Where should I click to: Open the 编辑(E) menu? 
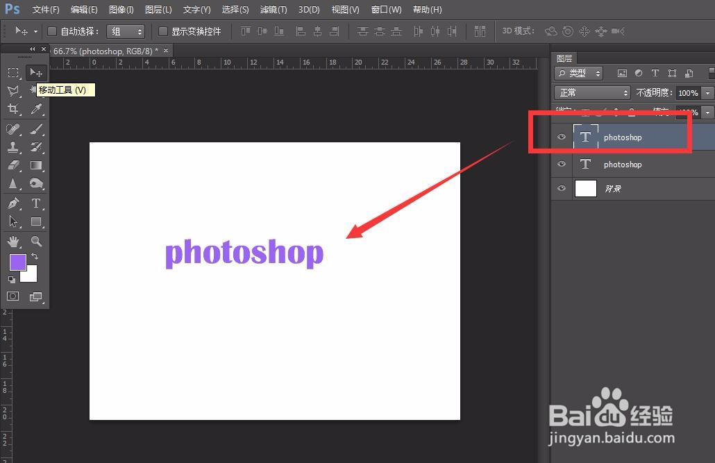84,10
